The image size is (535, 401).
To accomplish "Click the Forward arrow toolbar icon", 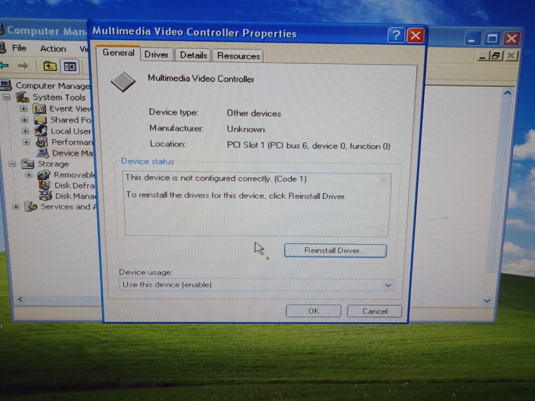I will point(23,66).
